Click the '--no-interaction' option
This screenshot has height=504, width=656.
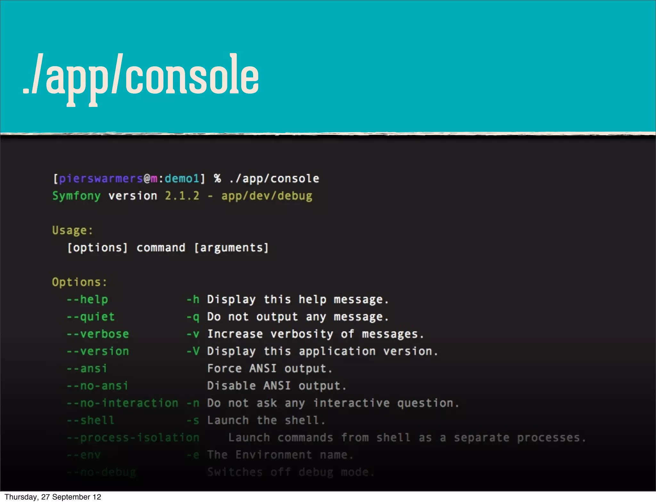point(122,403)
